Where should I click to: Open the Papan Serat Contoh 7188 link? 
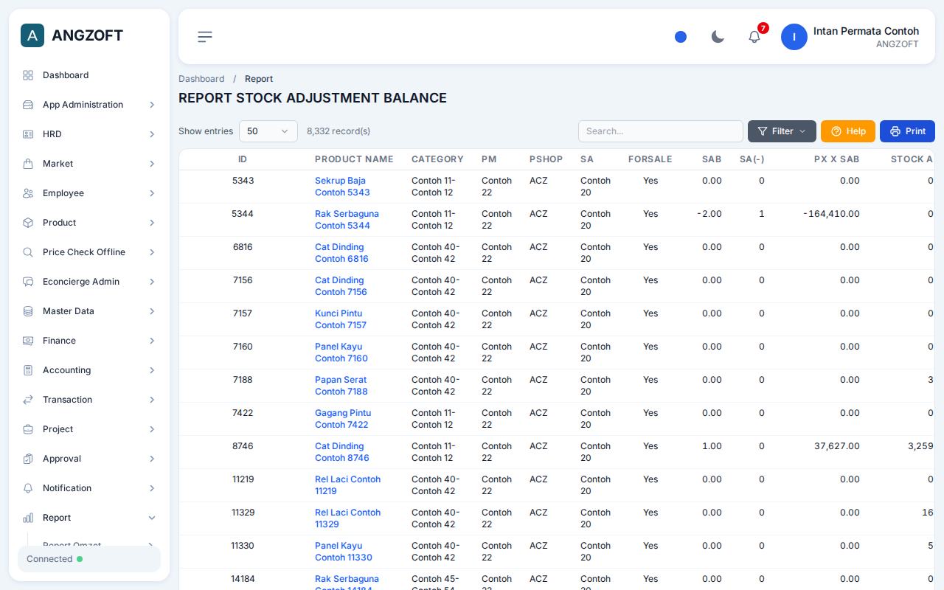click(341, 386)
